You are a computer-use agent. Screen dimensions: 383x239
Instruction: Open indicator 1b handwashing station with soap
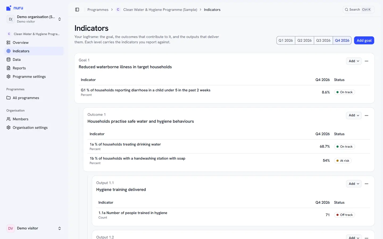229,160
